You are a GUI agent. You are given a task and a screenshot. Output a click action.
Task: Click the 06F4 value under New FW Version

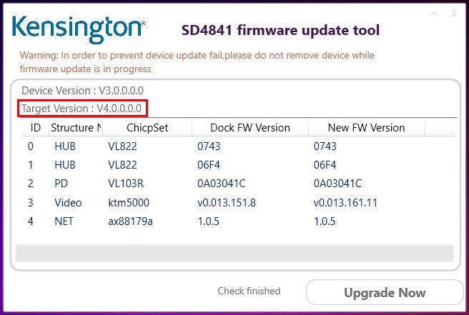(x=325, y=165)
